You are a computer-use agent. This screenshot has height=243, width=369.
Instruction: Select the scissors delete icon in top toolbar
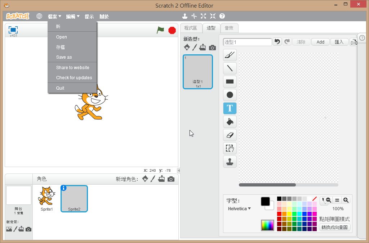pos(194,16)
